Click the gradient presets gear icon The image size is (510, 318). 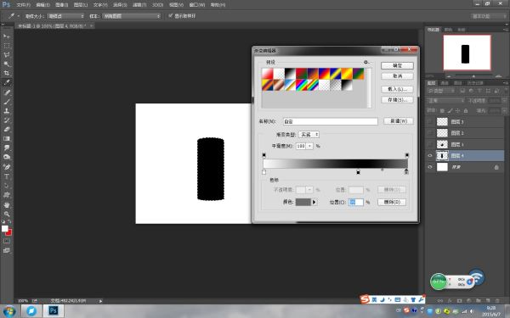(x=365, y=62)
